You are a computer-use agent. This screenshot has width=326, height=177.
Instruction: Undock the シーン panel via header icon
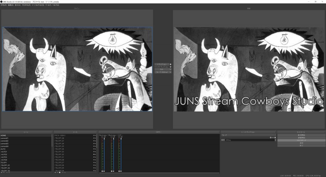(x=52, y=132)
